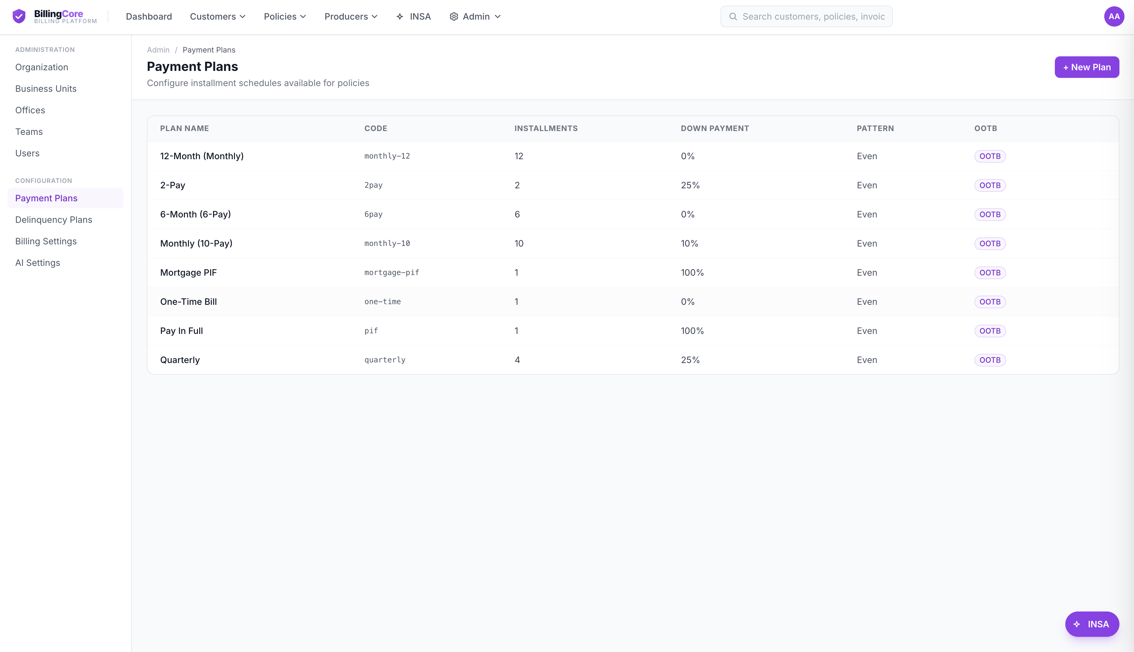Screen dimensions: 1134x652
Task: Click the OOTB badge on Quarterly row
Action: click(990, 360)
